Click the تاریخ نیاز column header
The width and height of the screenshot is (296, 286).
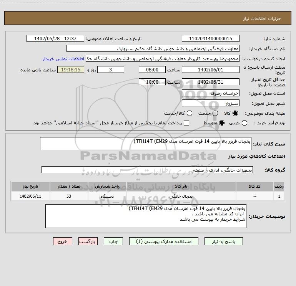[30, 186]
